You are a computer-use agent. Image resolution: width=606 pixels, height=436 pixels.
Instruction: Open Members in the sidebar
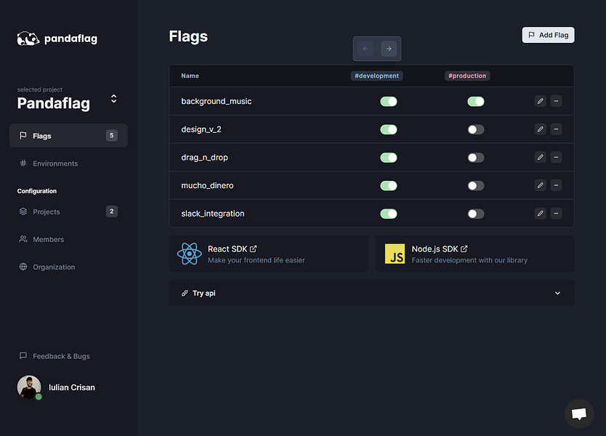[68, 239]
